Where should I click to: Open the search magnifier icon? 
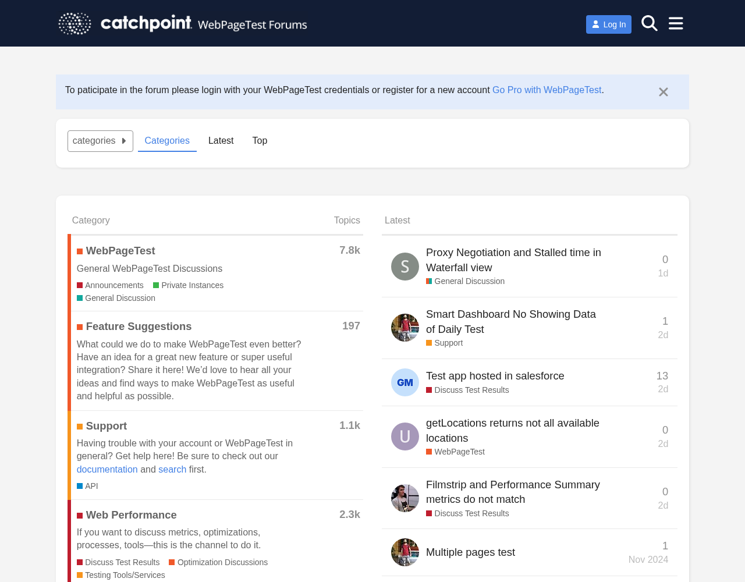650,23
